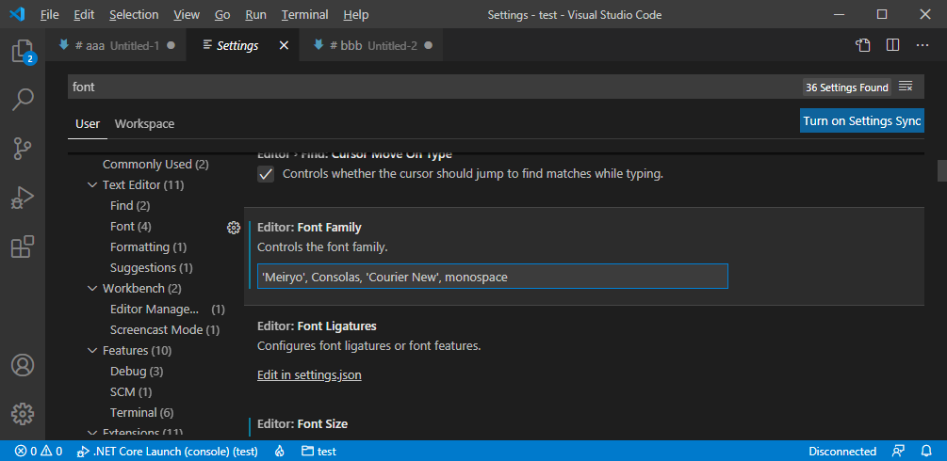Click the VS Code logo icon
The height and width of the screenshot is (461, 947).
click(17, 14)
